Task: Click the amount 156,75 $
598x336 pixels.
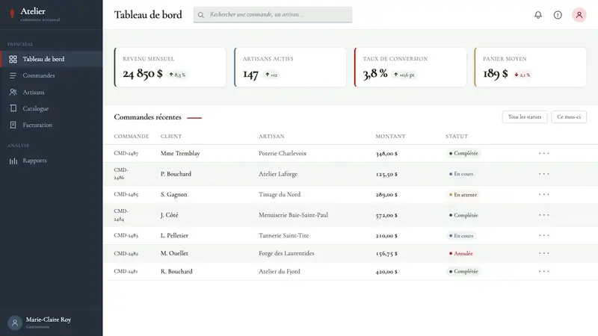Action: tap(386, 253)
